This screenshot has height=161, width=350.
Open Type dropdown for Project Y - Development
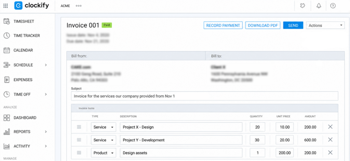pos(103,140)
